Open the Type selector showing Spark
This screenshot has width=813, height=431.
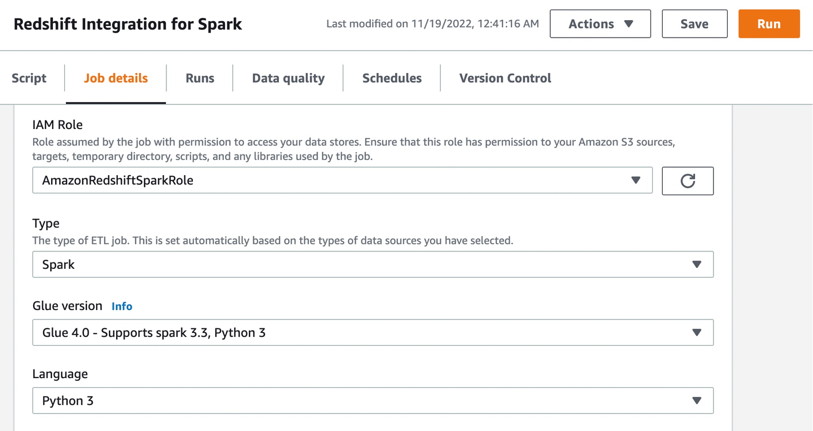tap(373, 264)
